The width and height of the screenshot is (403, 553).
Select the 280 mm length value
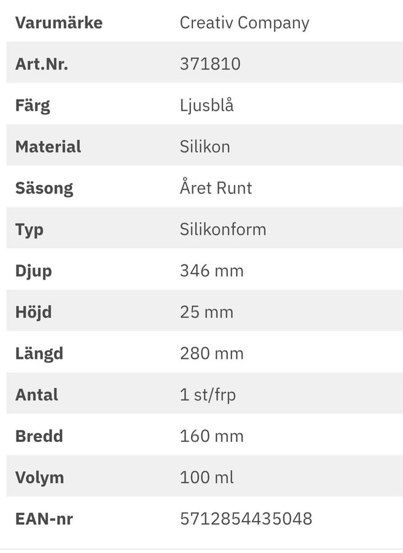coord(211,354)
